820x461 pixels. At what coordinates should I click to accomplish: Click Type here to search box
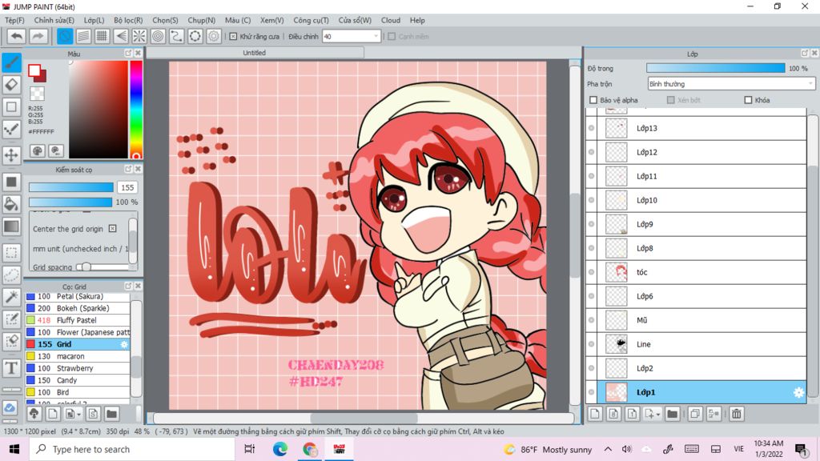click(134, 449)
